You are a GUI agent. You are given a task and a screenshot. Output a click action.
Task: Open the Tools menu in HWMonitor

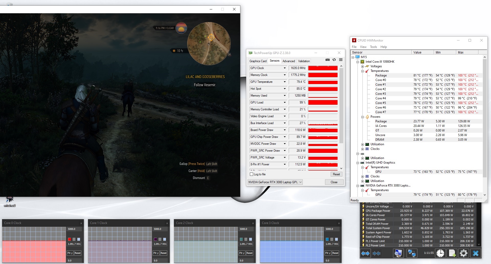[373, 47]
